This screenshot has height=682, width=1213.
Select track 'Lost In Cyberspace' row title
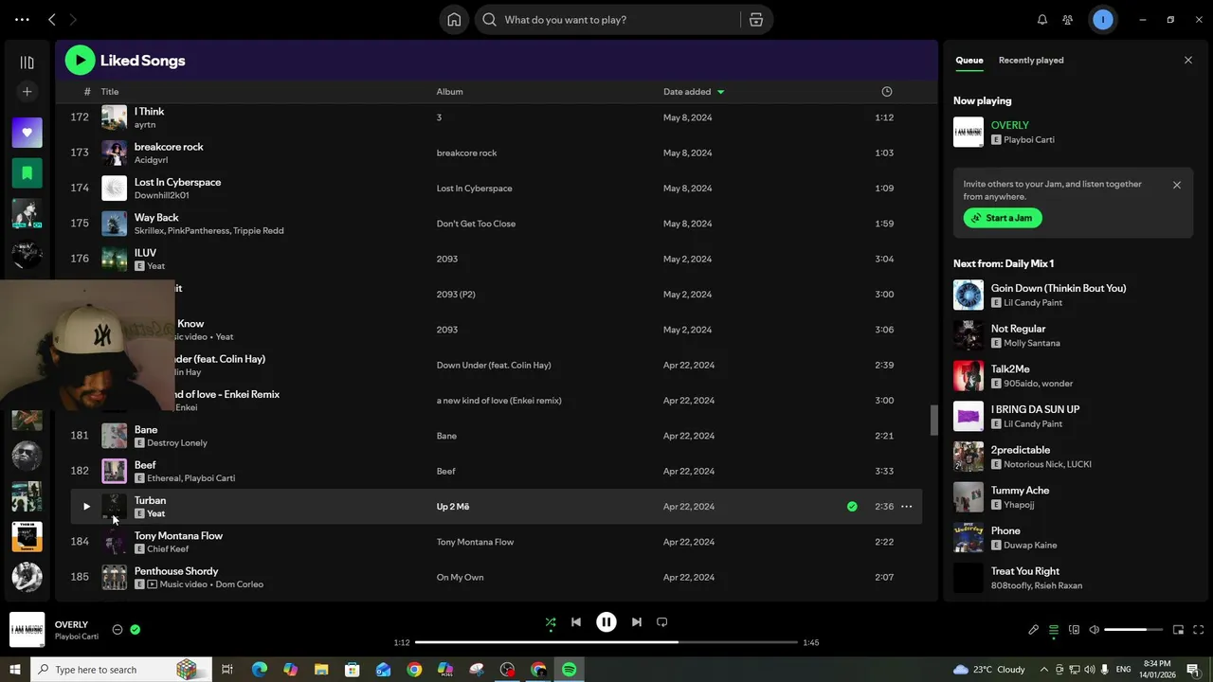tap(177, 182)
